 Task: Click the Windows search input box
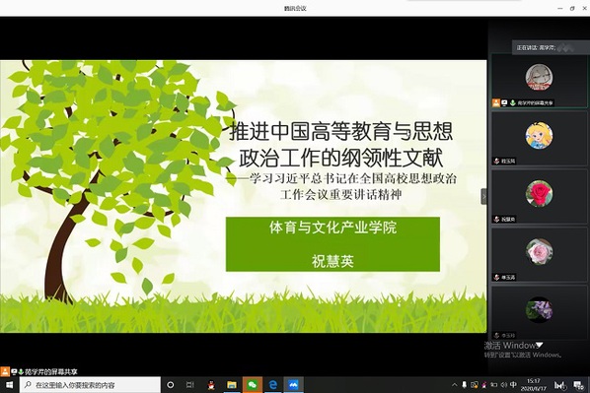90,385
